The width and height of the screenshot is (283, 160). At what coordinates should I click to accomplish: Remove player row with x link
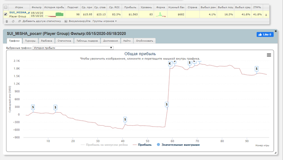tap(266, 15)
